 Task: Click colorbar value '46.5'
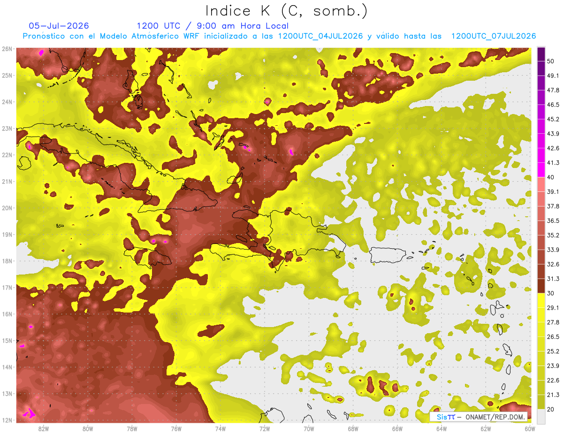click(x=553, y=105)
